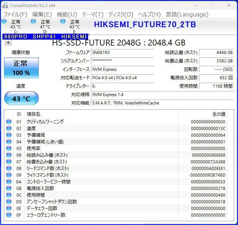Click raw value 0000000000278

(208, 189)
